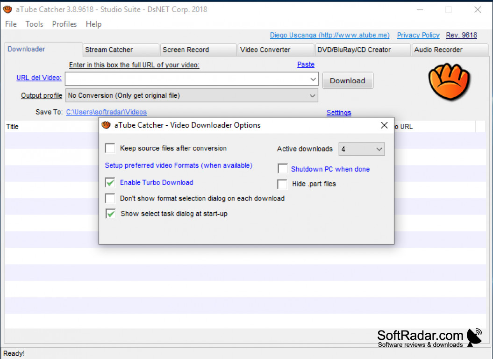This screenshot has width=493, height=359.
Task: Open the Privacy Policy link
Action: [418, 35]
